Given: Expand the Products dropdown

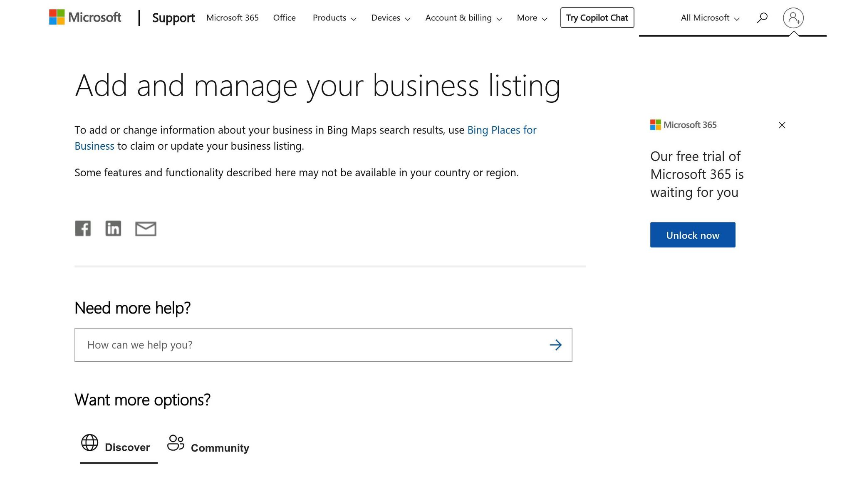Looking at the screenshot, I should (334, 18).
